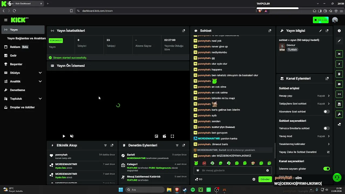Viewport: 345px width, 194px height.
Task: Reload the page in the browser
Action: point(14,11)
